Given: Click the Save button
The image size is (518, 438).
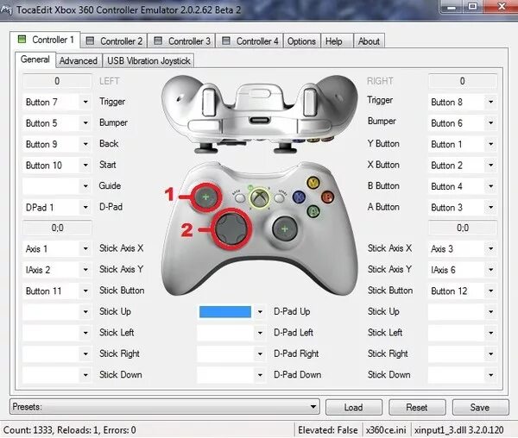Looking at the screenshot, I should click(480, 407).
